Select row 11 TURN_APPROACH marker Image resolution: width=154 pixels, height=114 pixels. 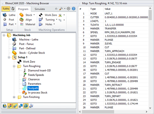[113, 51]
